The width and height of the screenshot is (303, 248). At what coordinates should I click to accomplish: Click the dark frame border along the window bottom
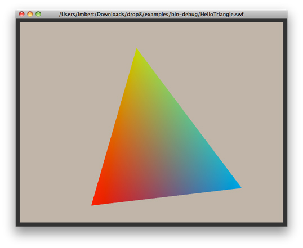pyautogui.click(x=151, y=224)
